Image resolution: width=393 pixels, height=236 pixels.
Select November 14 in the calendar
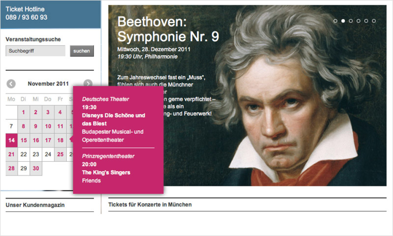tap(11, 140)
